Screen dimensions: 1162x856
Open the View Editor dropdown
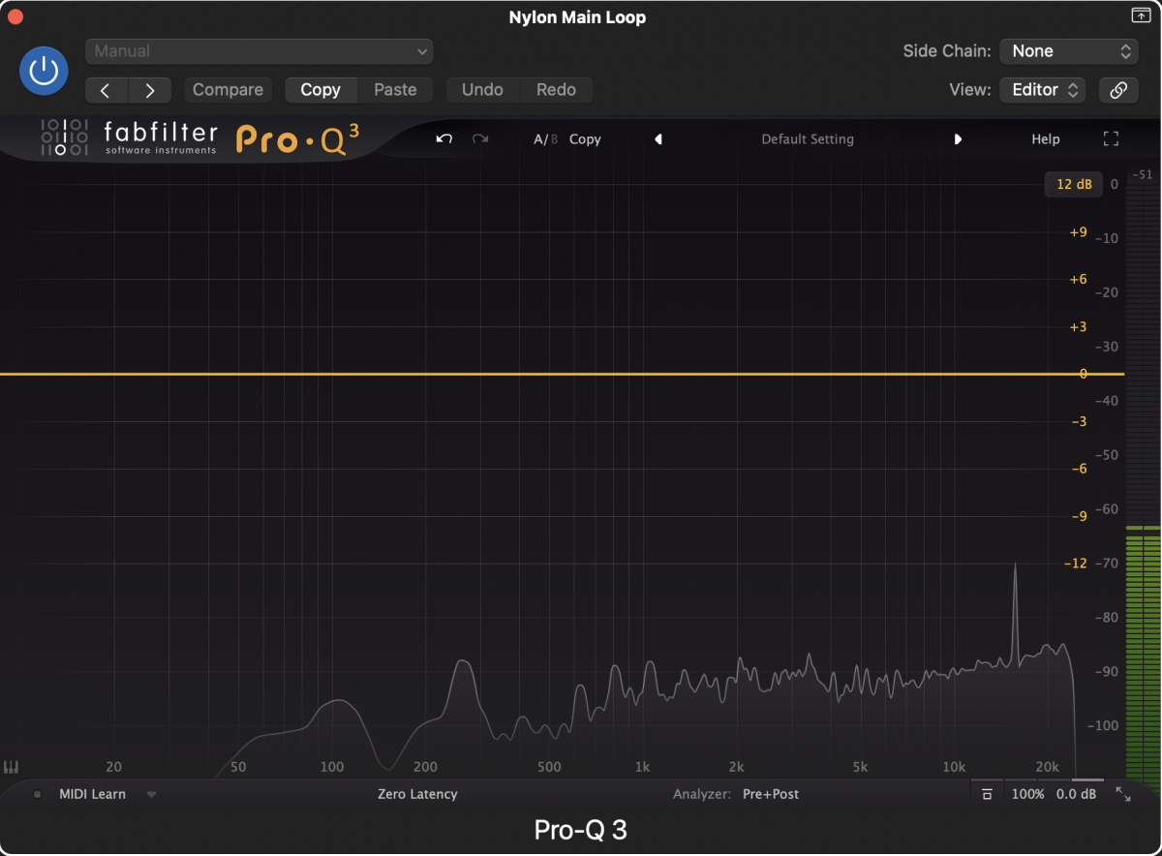tap(1043, 90)
